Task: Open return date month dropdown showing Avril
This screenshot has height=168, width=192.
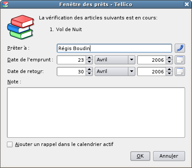Action: coord(115,72)
